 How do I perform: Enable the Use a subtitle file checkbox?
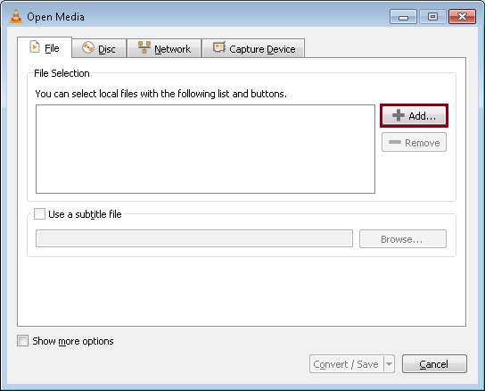(x=39, y=213)
